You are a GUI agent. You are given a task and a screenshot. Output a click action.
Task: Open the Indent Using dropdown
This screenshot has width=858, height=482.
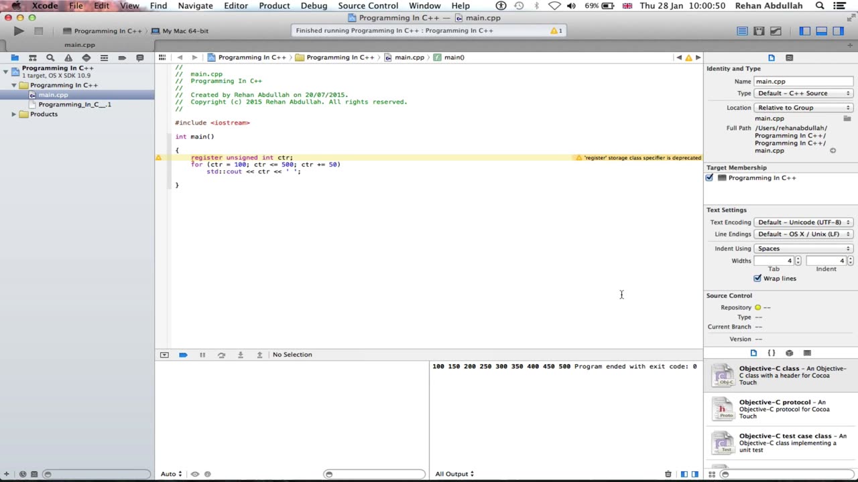(x=803, y=248)
